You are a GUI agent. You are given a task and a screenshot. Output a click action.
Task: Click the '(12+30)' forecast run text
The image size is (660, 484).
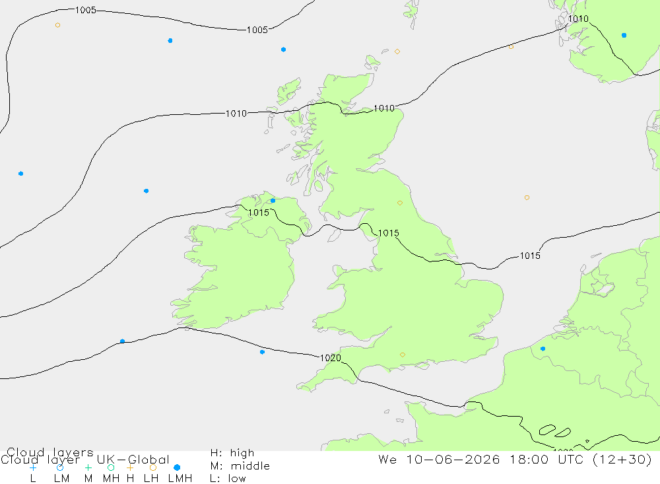point(622,459)
